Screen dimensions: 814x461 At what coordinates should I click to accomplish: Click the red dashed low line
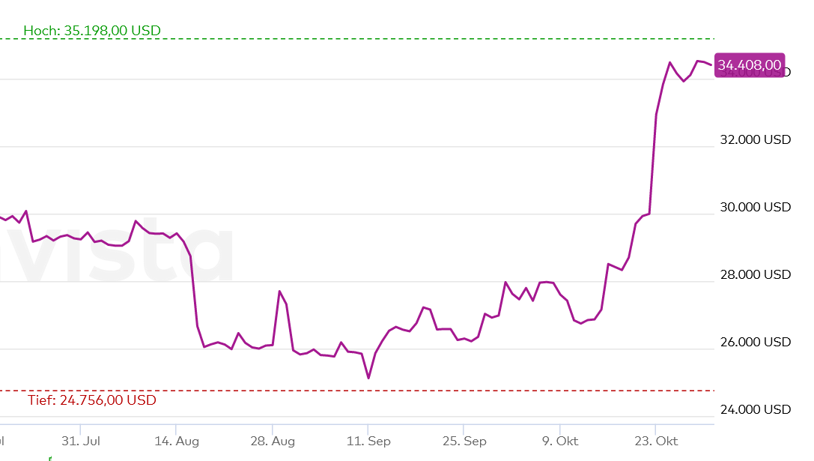point(449,391)
